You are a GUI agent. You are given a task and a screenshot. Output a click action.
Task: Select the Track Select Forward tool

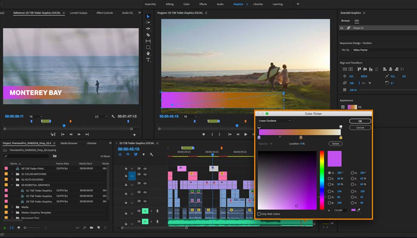point(148,23)
